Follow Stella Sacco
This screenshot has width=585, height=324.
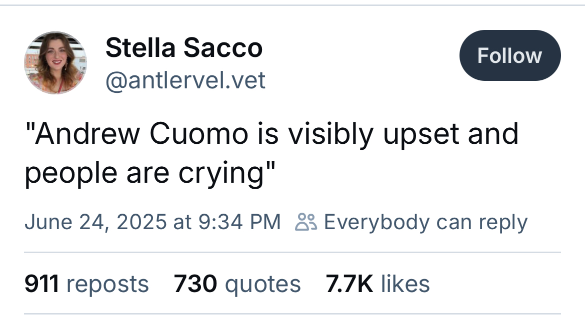tap(509, 55)
